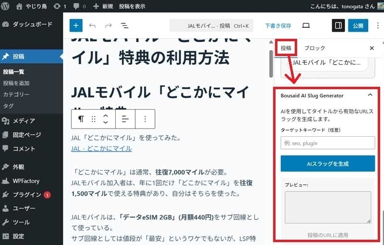Click the blue plus block inserter button
This screenshot has height=245, width=384.
pyautogui.click(x=76, y=25)
